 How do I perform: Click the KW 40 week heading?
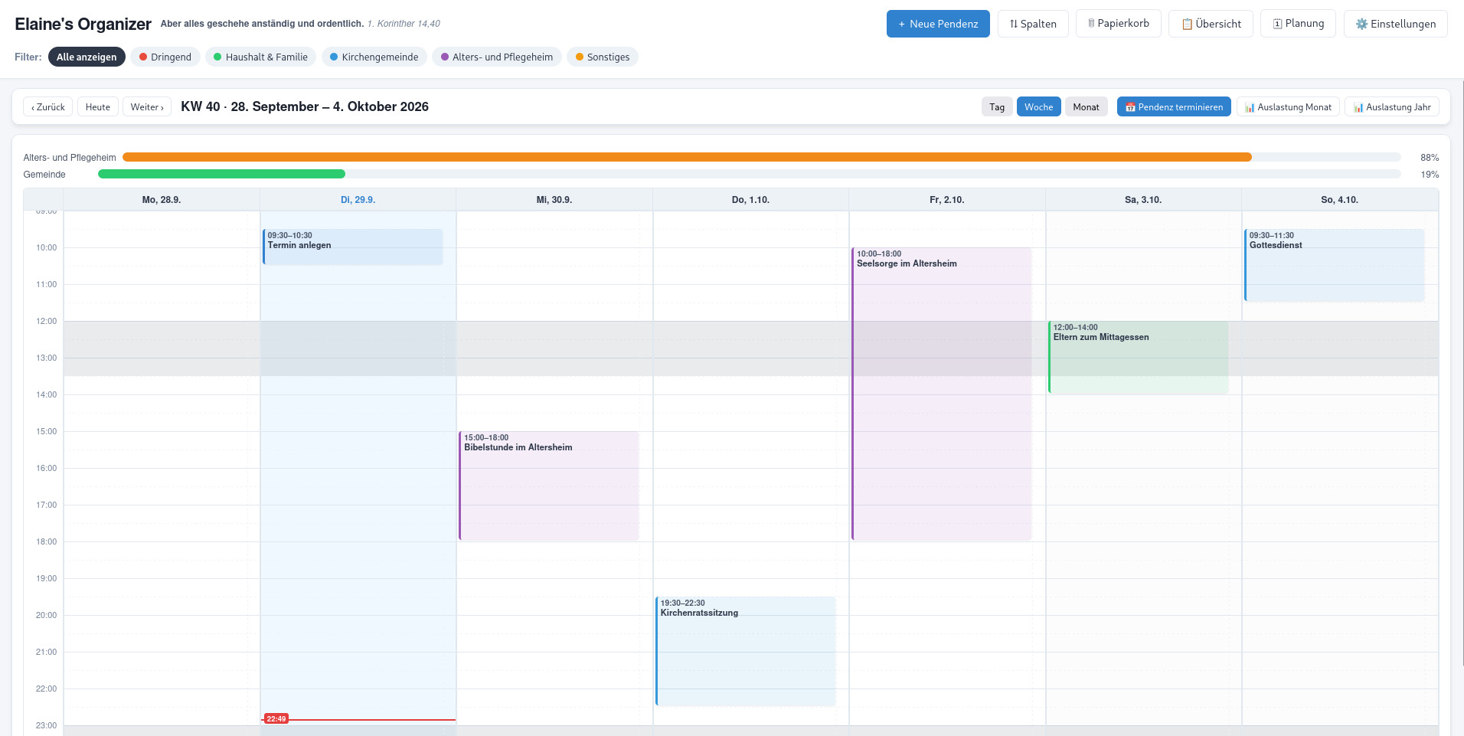[305, 106]
